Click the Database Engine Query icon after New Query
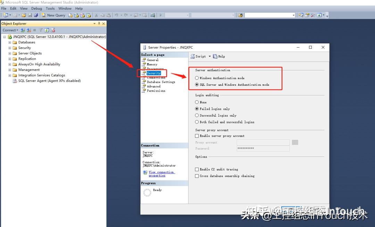Viewport: 375px width, 227px height. [x=70, y=15]
